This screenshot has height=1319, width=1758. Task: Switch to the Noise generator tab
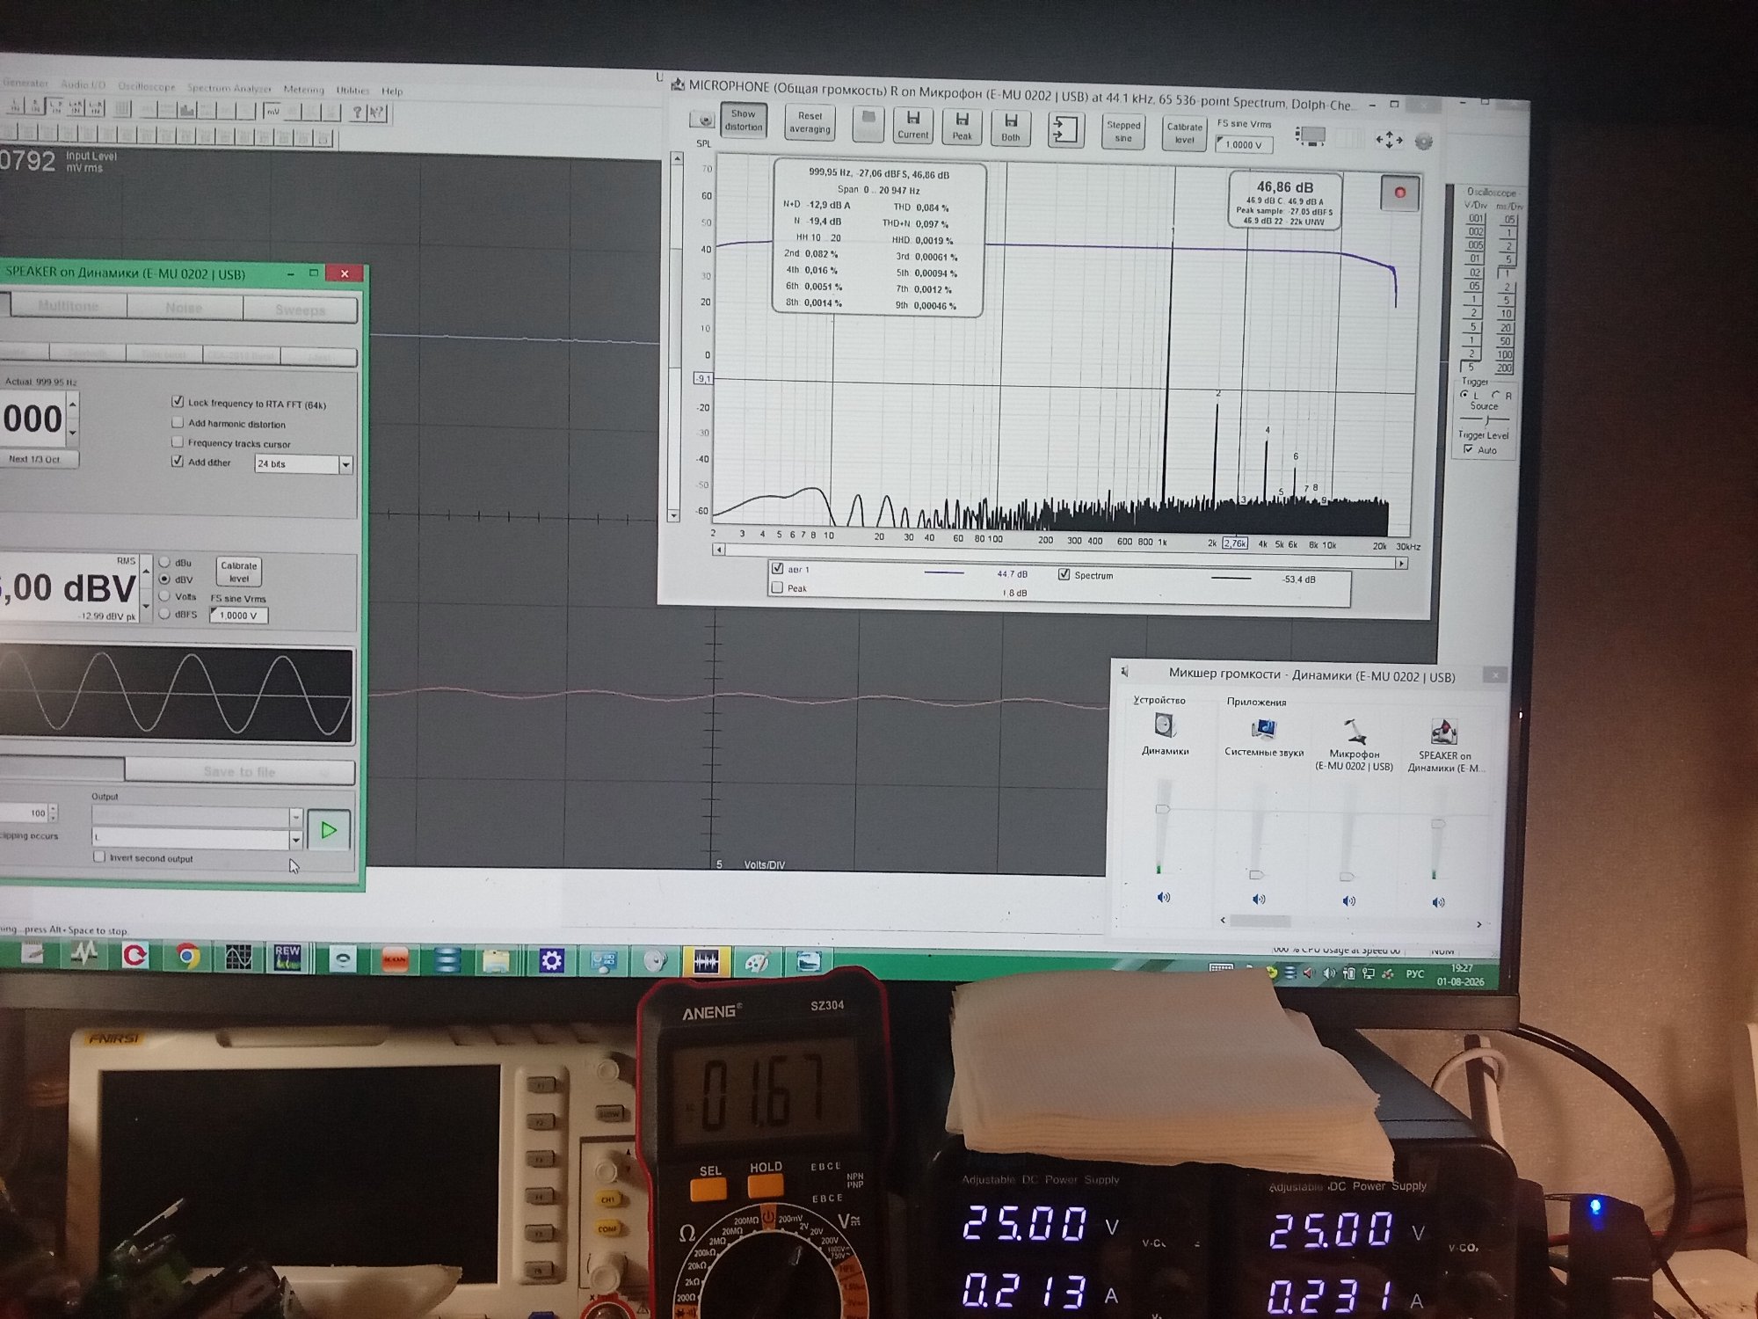[185, 308]
